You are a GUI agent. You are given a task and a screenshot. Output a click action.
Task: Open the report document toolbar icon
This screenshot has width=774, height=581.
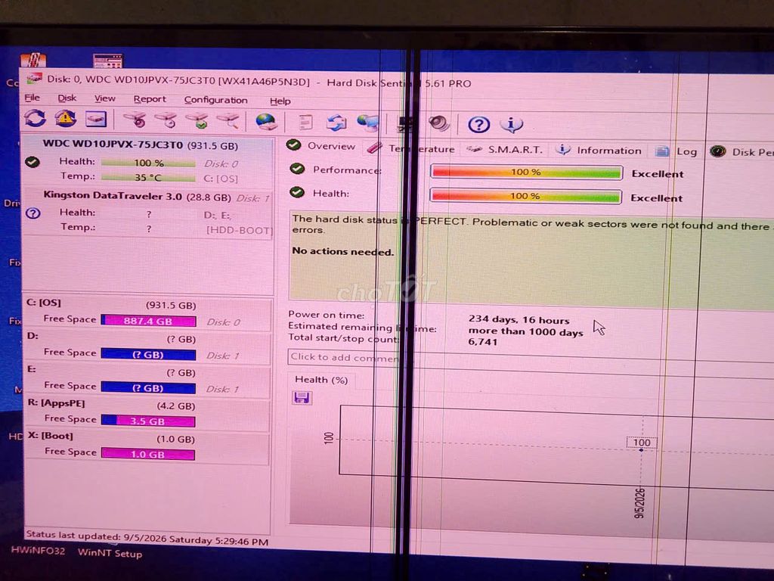click(306, 122)
